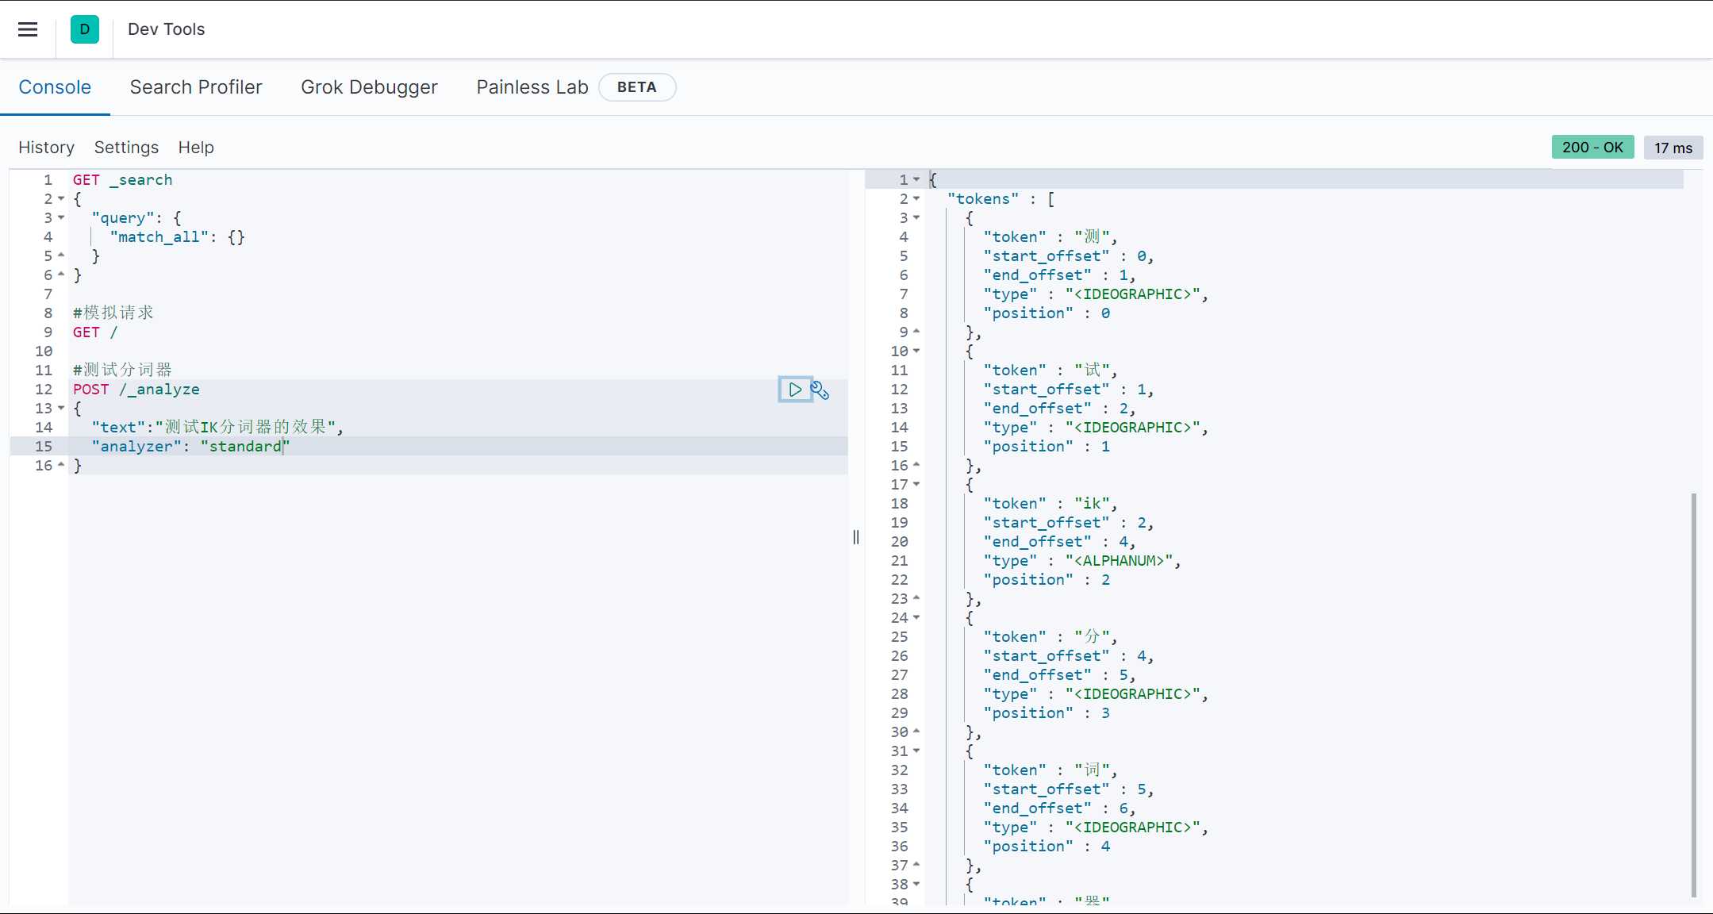Collapse editor fold at line 2
This screenshot has width=1713, height=914.
(x=61, y=199)
